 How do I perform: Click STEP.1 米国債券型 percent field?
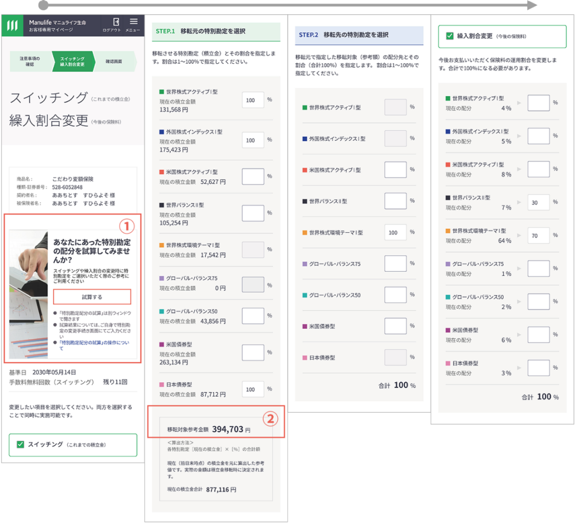click(x=253, y=352)
